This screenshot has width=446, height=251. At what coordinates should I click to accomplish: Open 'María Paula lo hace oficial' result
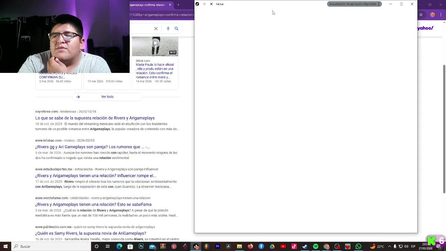(155, 71)
